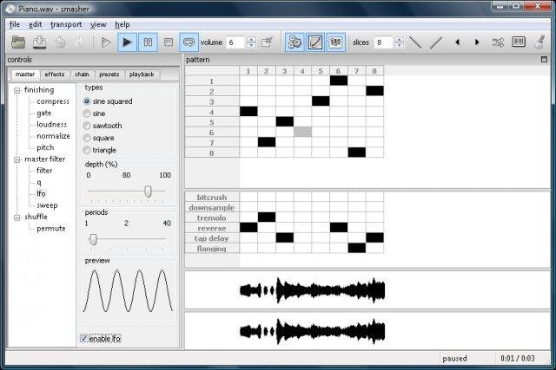Uncheck the enable lfo checkbox
556x370 pixels.
(83, 339)
